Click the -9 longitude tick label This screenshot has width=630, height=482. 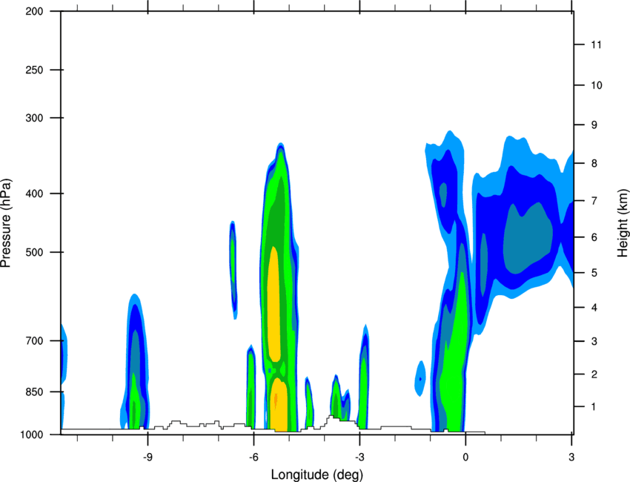click(147, 457)
